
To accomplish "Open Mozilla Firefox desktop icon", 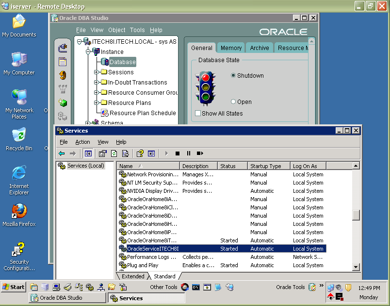I will (x=19, y=212).
